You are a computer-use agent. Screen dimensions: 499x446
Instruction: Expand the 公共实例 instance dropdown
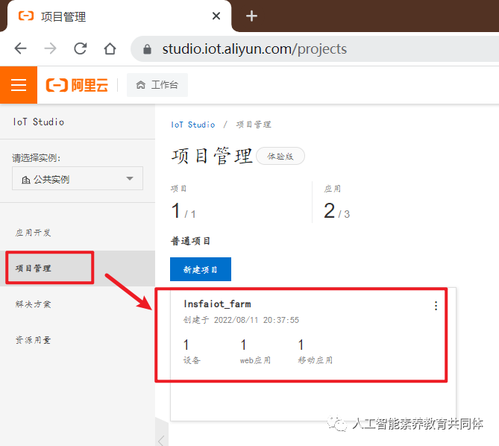click(78, 178)
